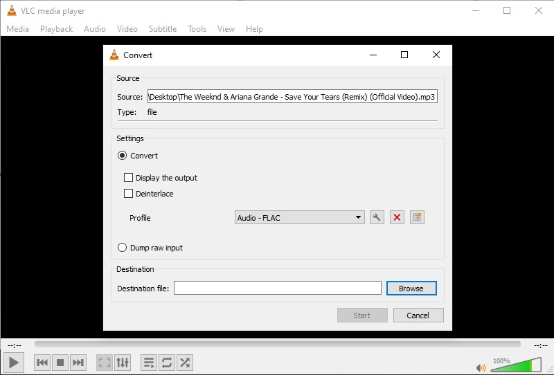Open the Profile dropdown Audio - FLAC
554x375 pixels.
(x=300, y=217)
